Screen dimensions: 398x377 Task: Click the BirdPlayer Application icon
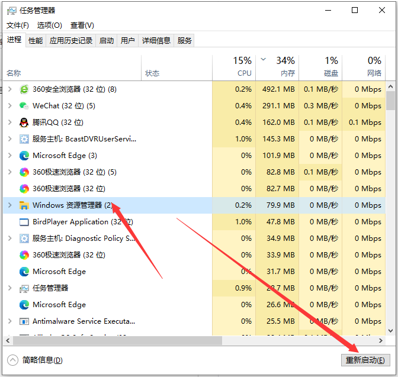(x=24, y=222)
